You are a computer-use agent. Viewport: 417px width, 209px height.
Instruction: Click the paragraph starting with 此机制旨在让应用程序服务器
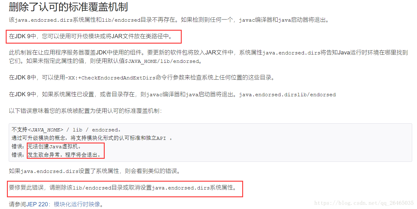209,57
